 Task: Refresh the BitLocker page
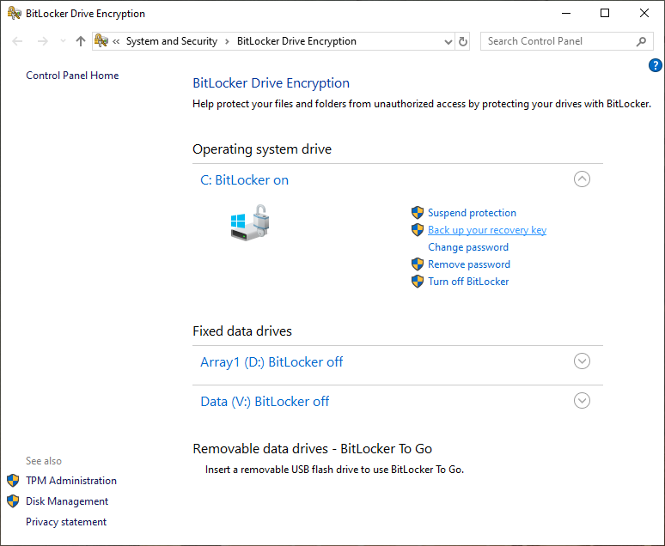tap(463, 41)
